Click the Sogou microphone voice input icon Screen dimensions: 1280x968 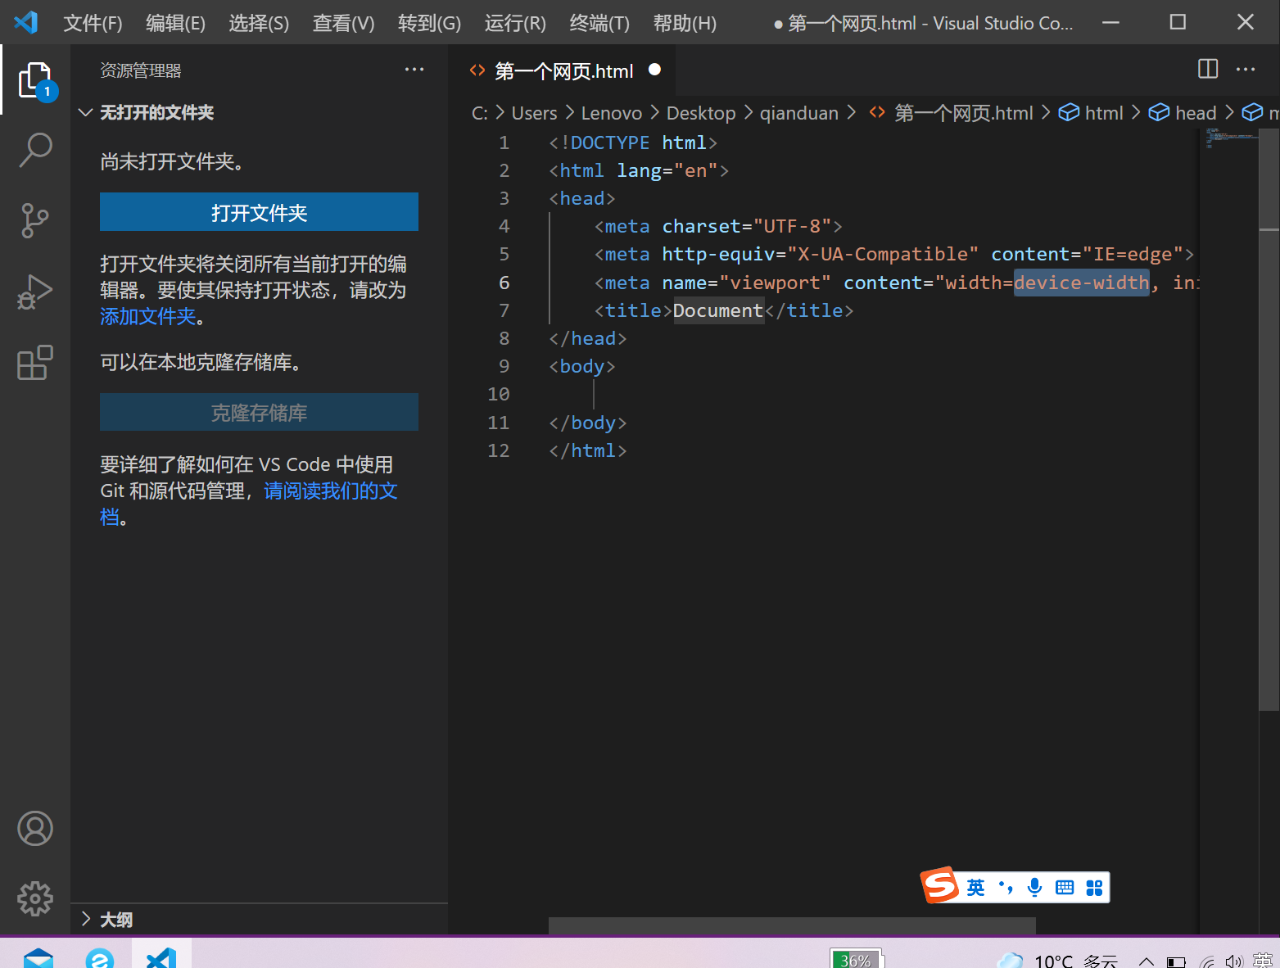pyautogui.click(x=1034, y=888)
